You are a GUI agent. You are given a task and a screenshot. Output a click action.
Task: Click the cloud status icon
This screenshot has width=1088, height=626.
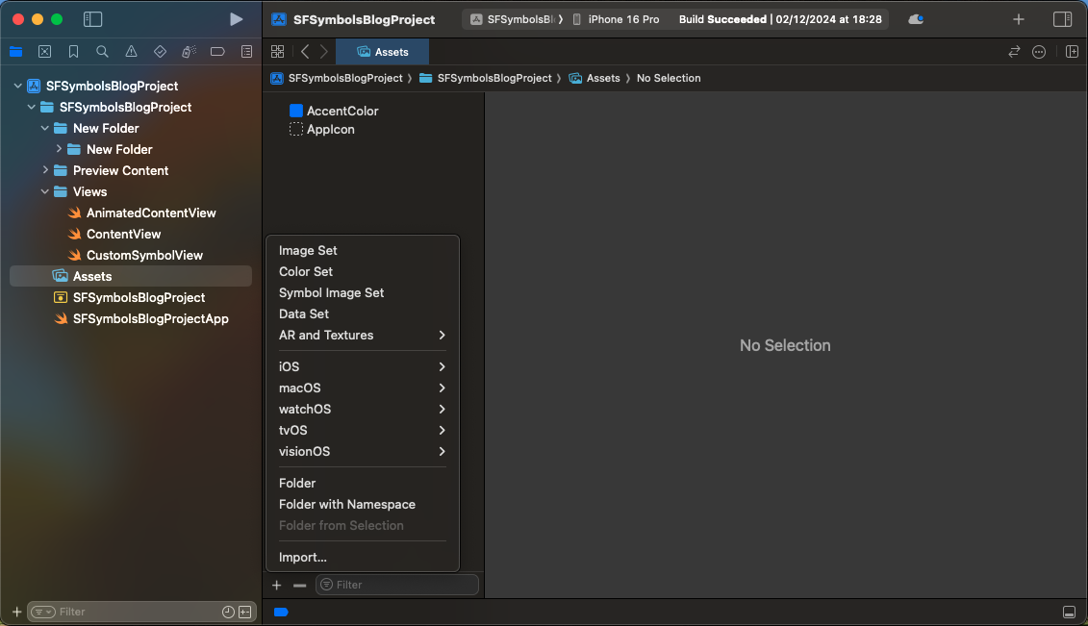tap(916, 19)
